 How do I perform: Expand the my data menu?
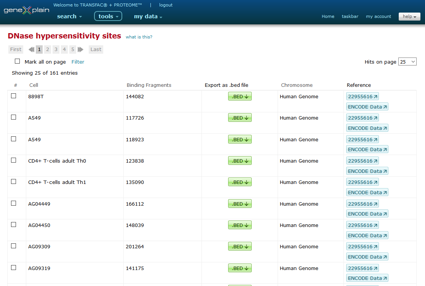click(x=148, y=16)
